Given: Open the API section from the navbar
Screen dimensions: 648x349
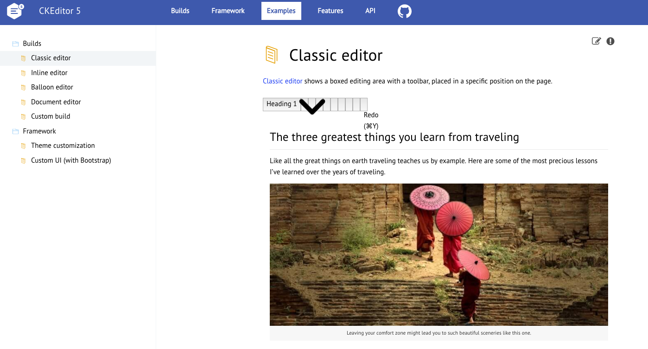Looking at the screenshot, I should point(370,10).
